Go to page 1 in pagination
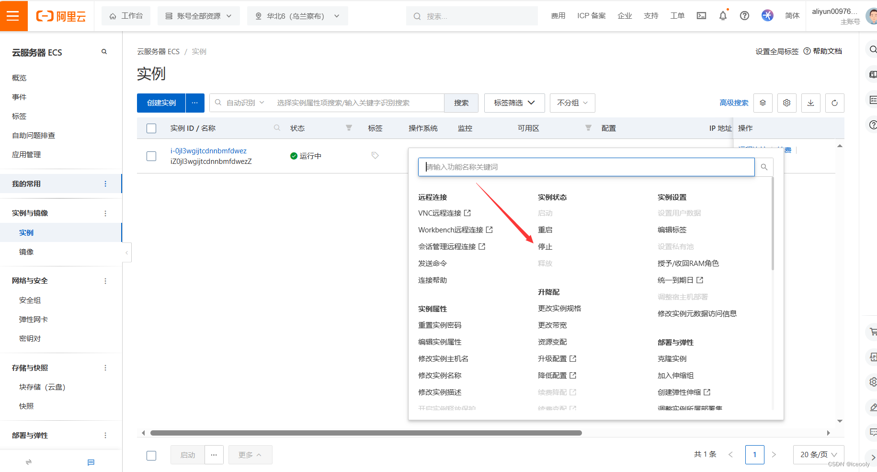The image size is (877, 472). pos(754,455)
